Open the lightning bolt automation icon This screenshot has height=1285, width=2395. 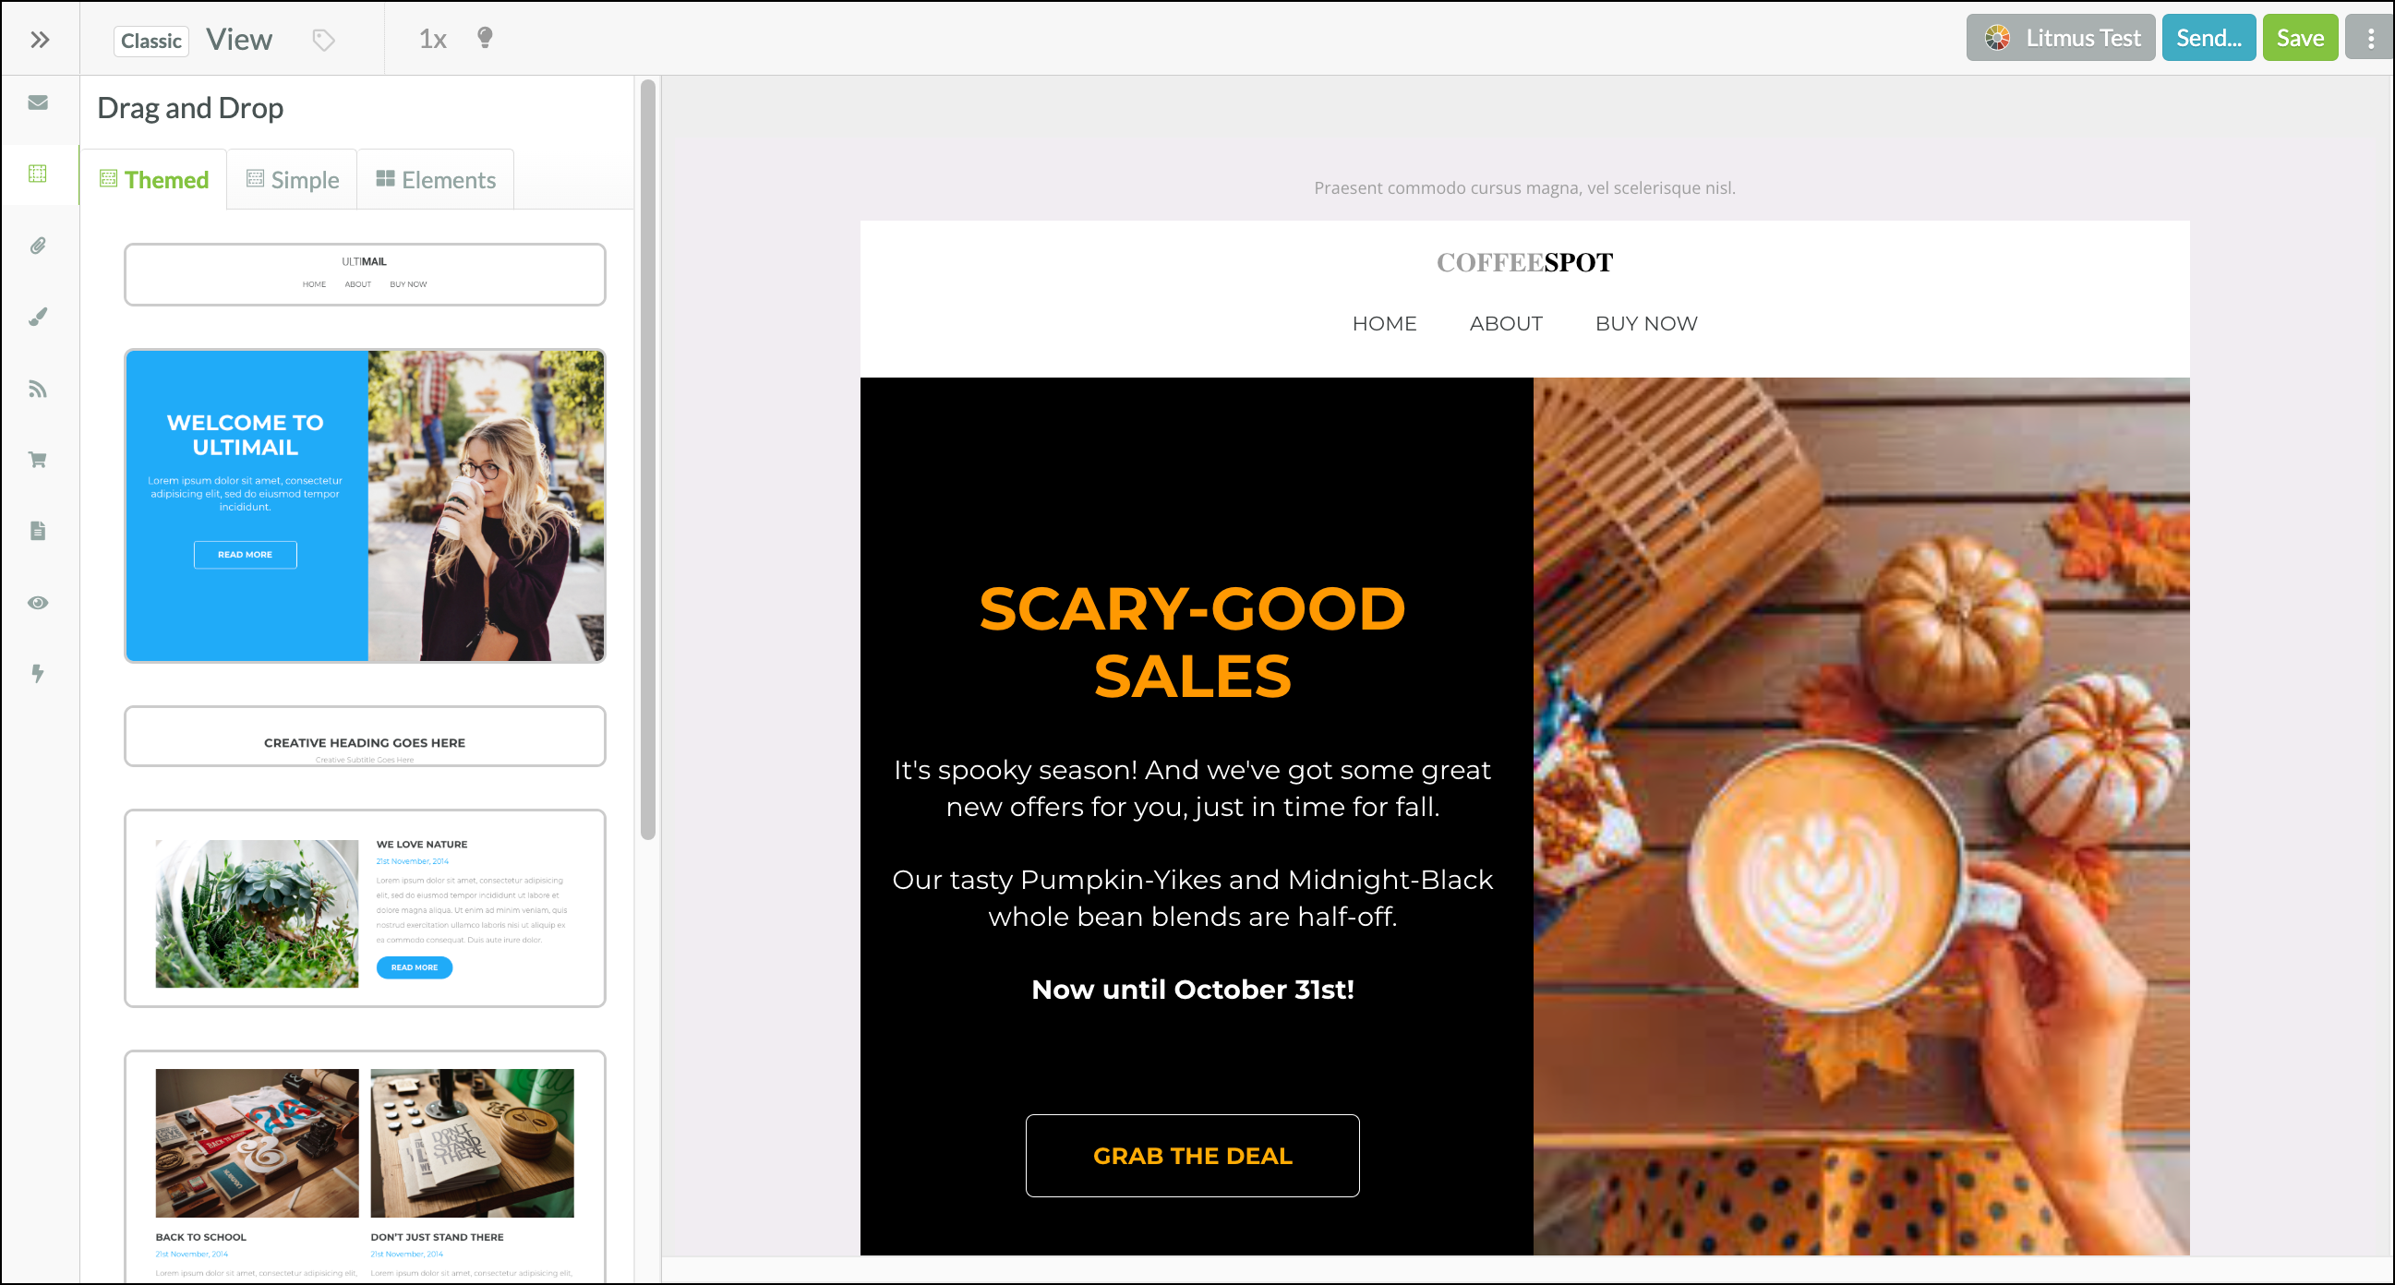pos(38,673)
